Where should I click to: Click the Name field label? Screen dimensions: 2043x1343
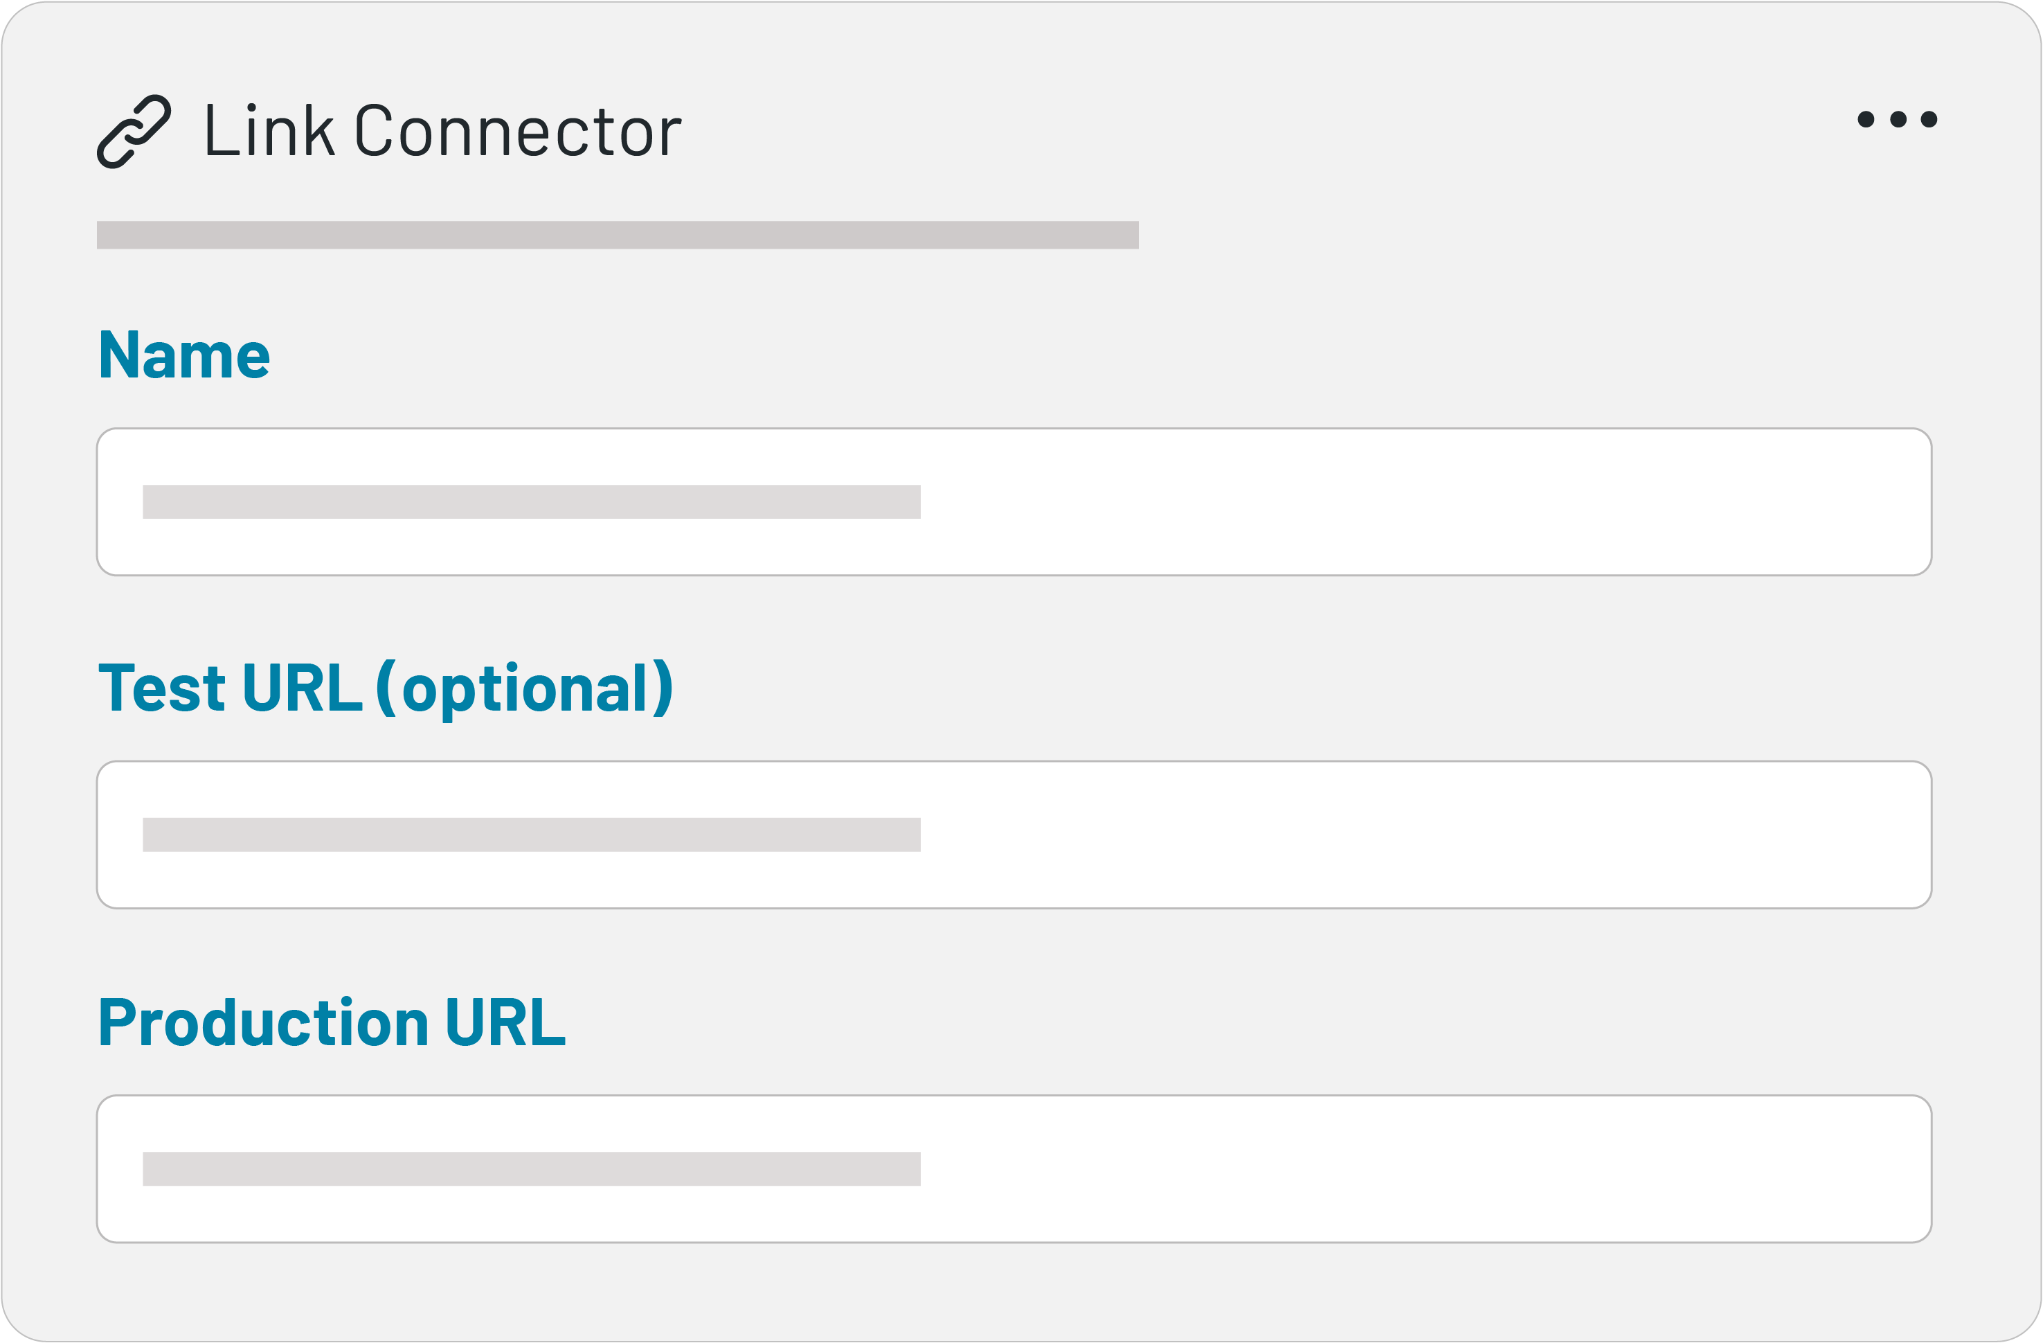[x=185, y=355]
